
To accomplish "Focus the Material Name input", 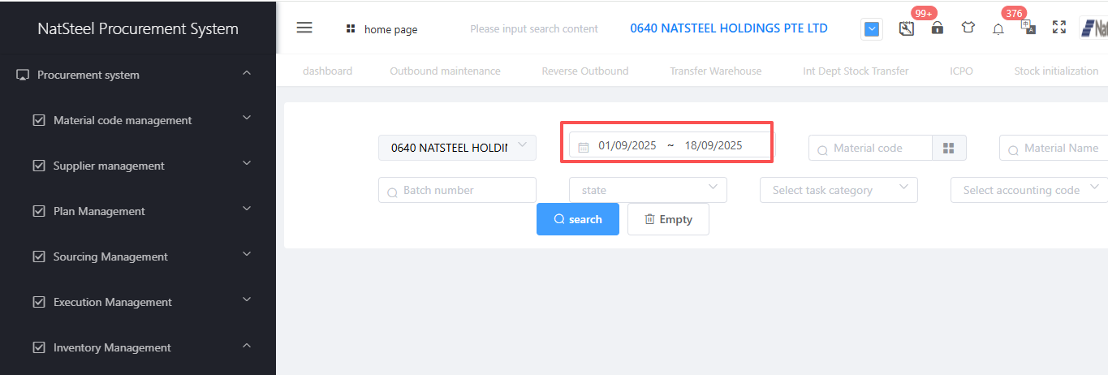I will point(1054,148).
